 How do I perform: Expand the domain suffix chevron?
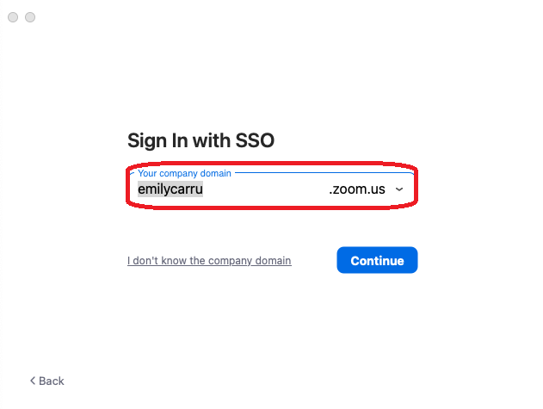[399, 189]
